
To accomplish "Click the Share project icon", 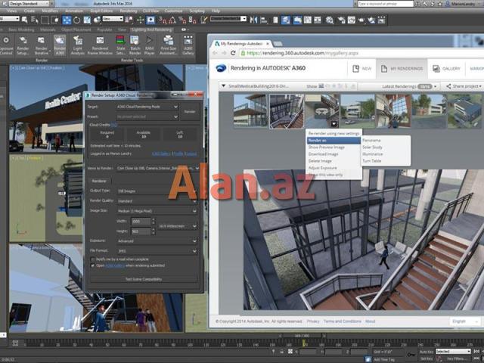I will point(448,86).
